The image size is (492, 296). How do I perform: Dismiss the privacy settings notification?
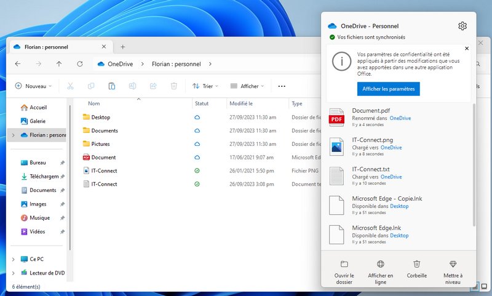[466, 48]
